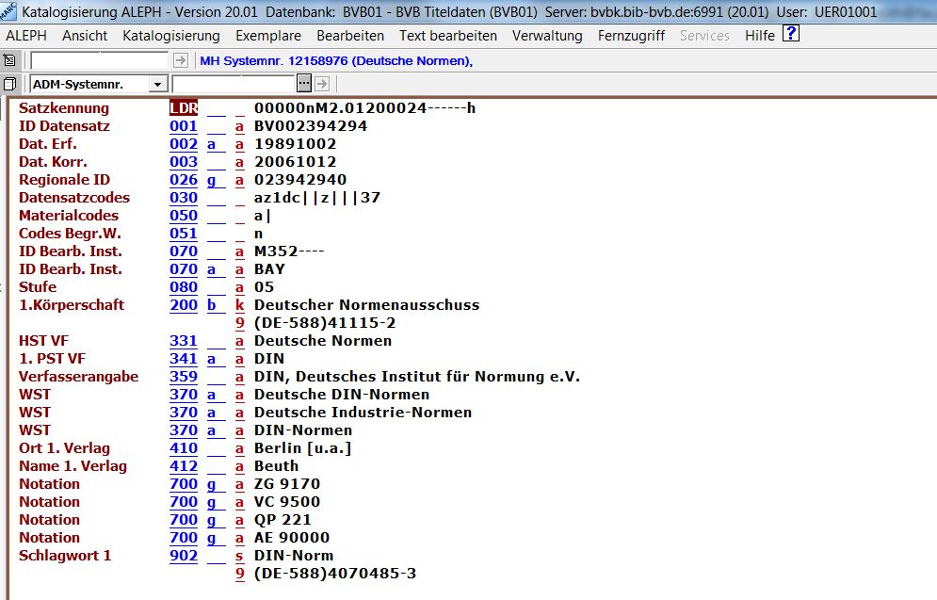Click the items bar icon beside ADM-Systemnr.

[9, 84]
